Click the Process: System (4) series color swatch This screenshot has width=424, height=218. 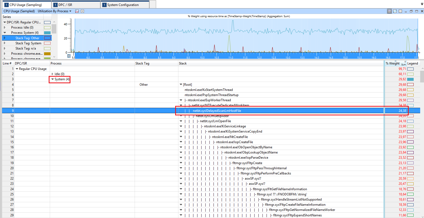47,33
